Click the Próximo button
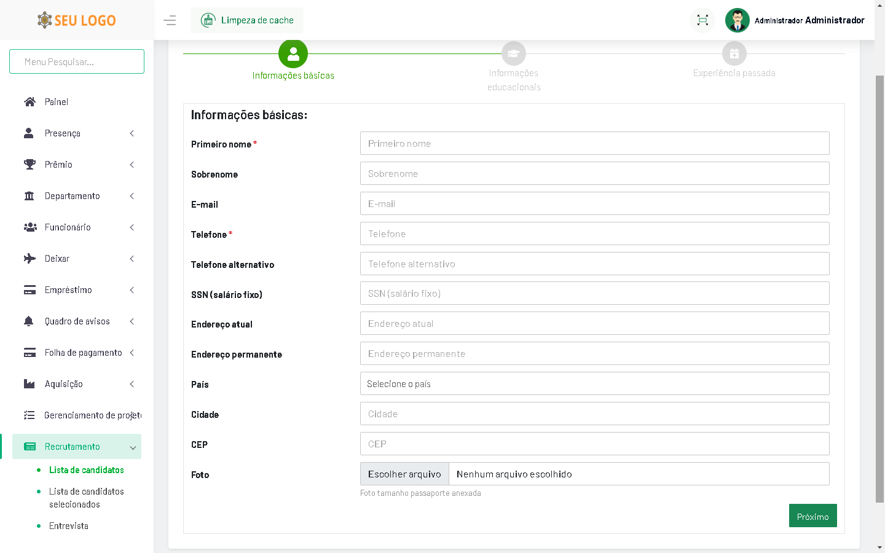The width and height of the screenshot is (885, 553). (812, 516)
